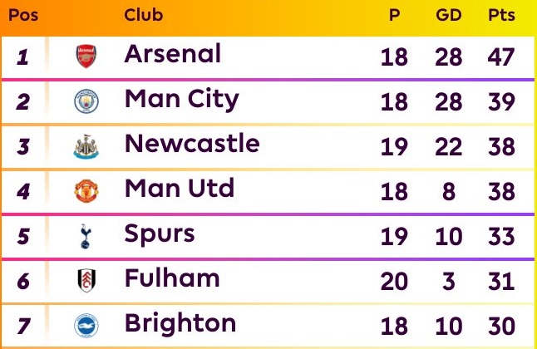Click the Arsenal club crest

pyautogui.click(x=86, y=57)
